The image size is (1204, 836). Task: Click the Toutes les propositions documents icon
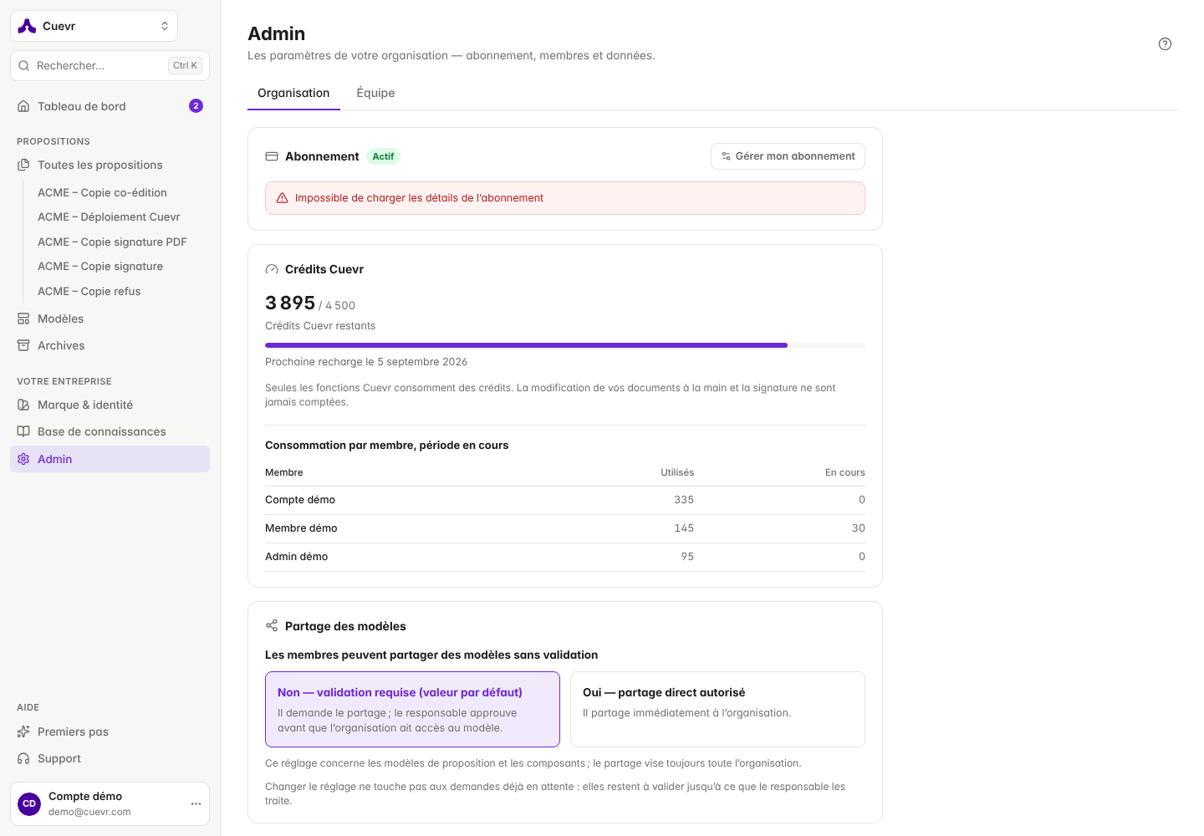click(x=23, y=165)
